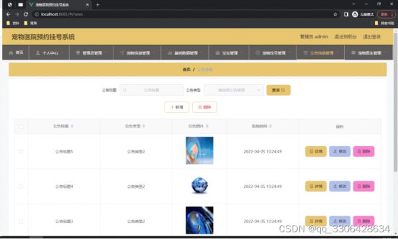This screenshot has height=239, width=398.
Task: Click pink 删除 for row 公告标题3
Action: point(364,221)
